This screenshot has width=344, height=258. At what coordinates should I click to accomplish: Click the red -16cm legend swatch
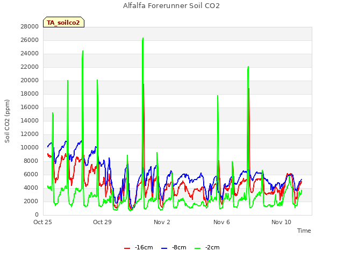click(x=127, y=248)
